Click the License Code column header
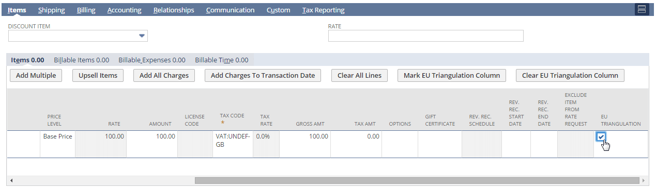 pyautogui.click(x=194, y=120)
